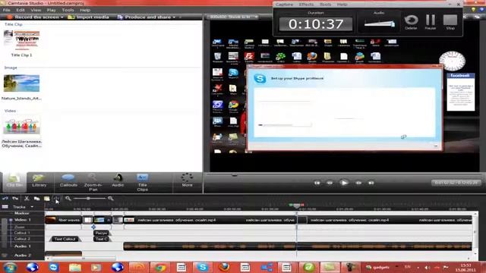Toggle the Video 1 track lock
This screenshot has height=273, width=486.
tap(11, 220)
